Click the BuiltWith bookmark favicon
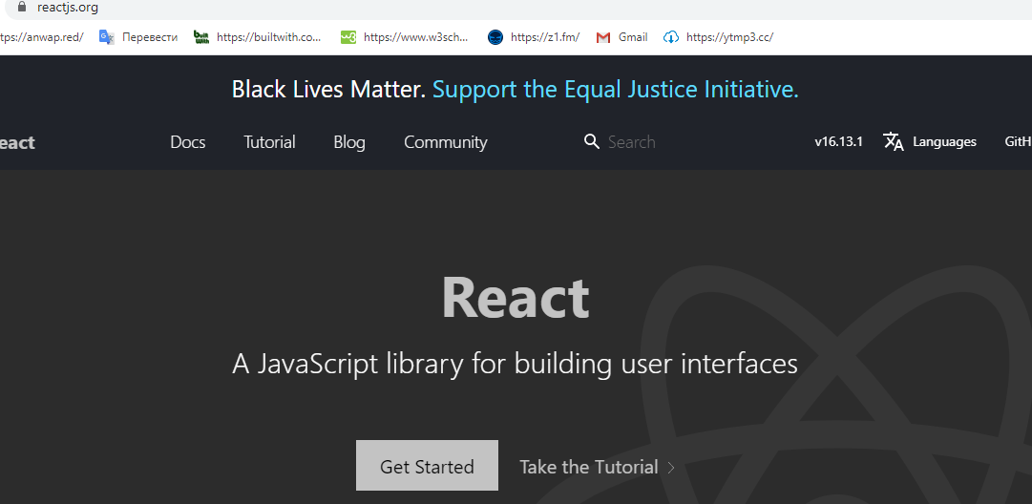The width and height of the screenshot is (1032, 504). click(201, 37)
